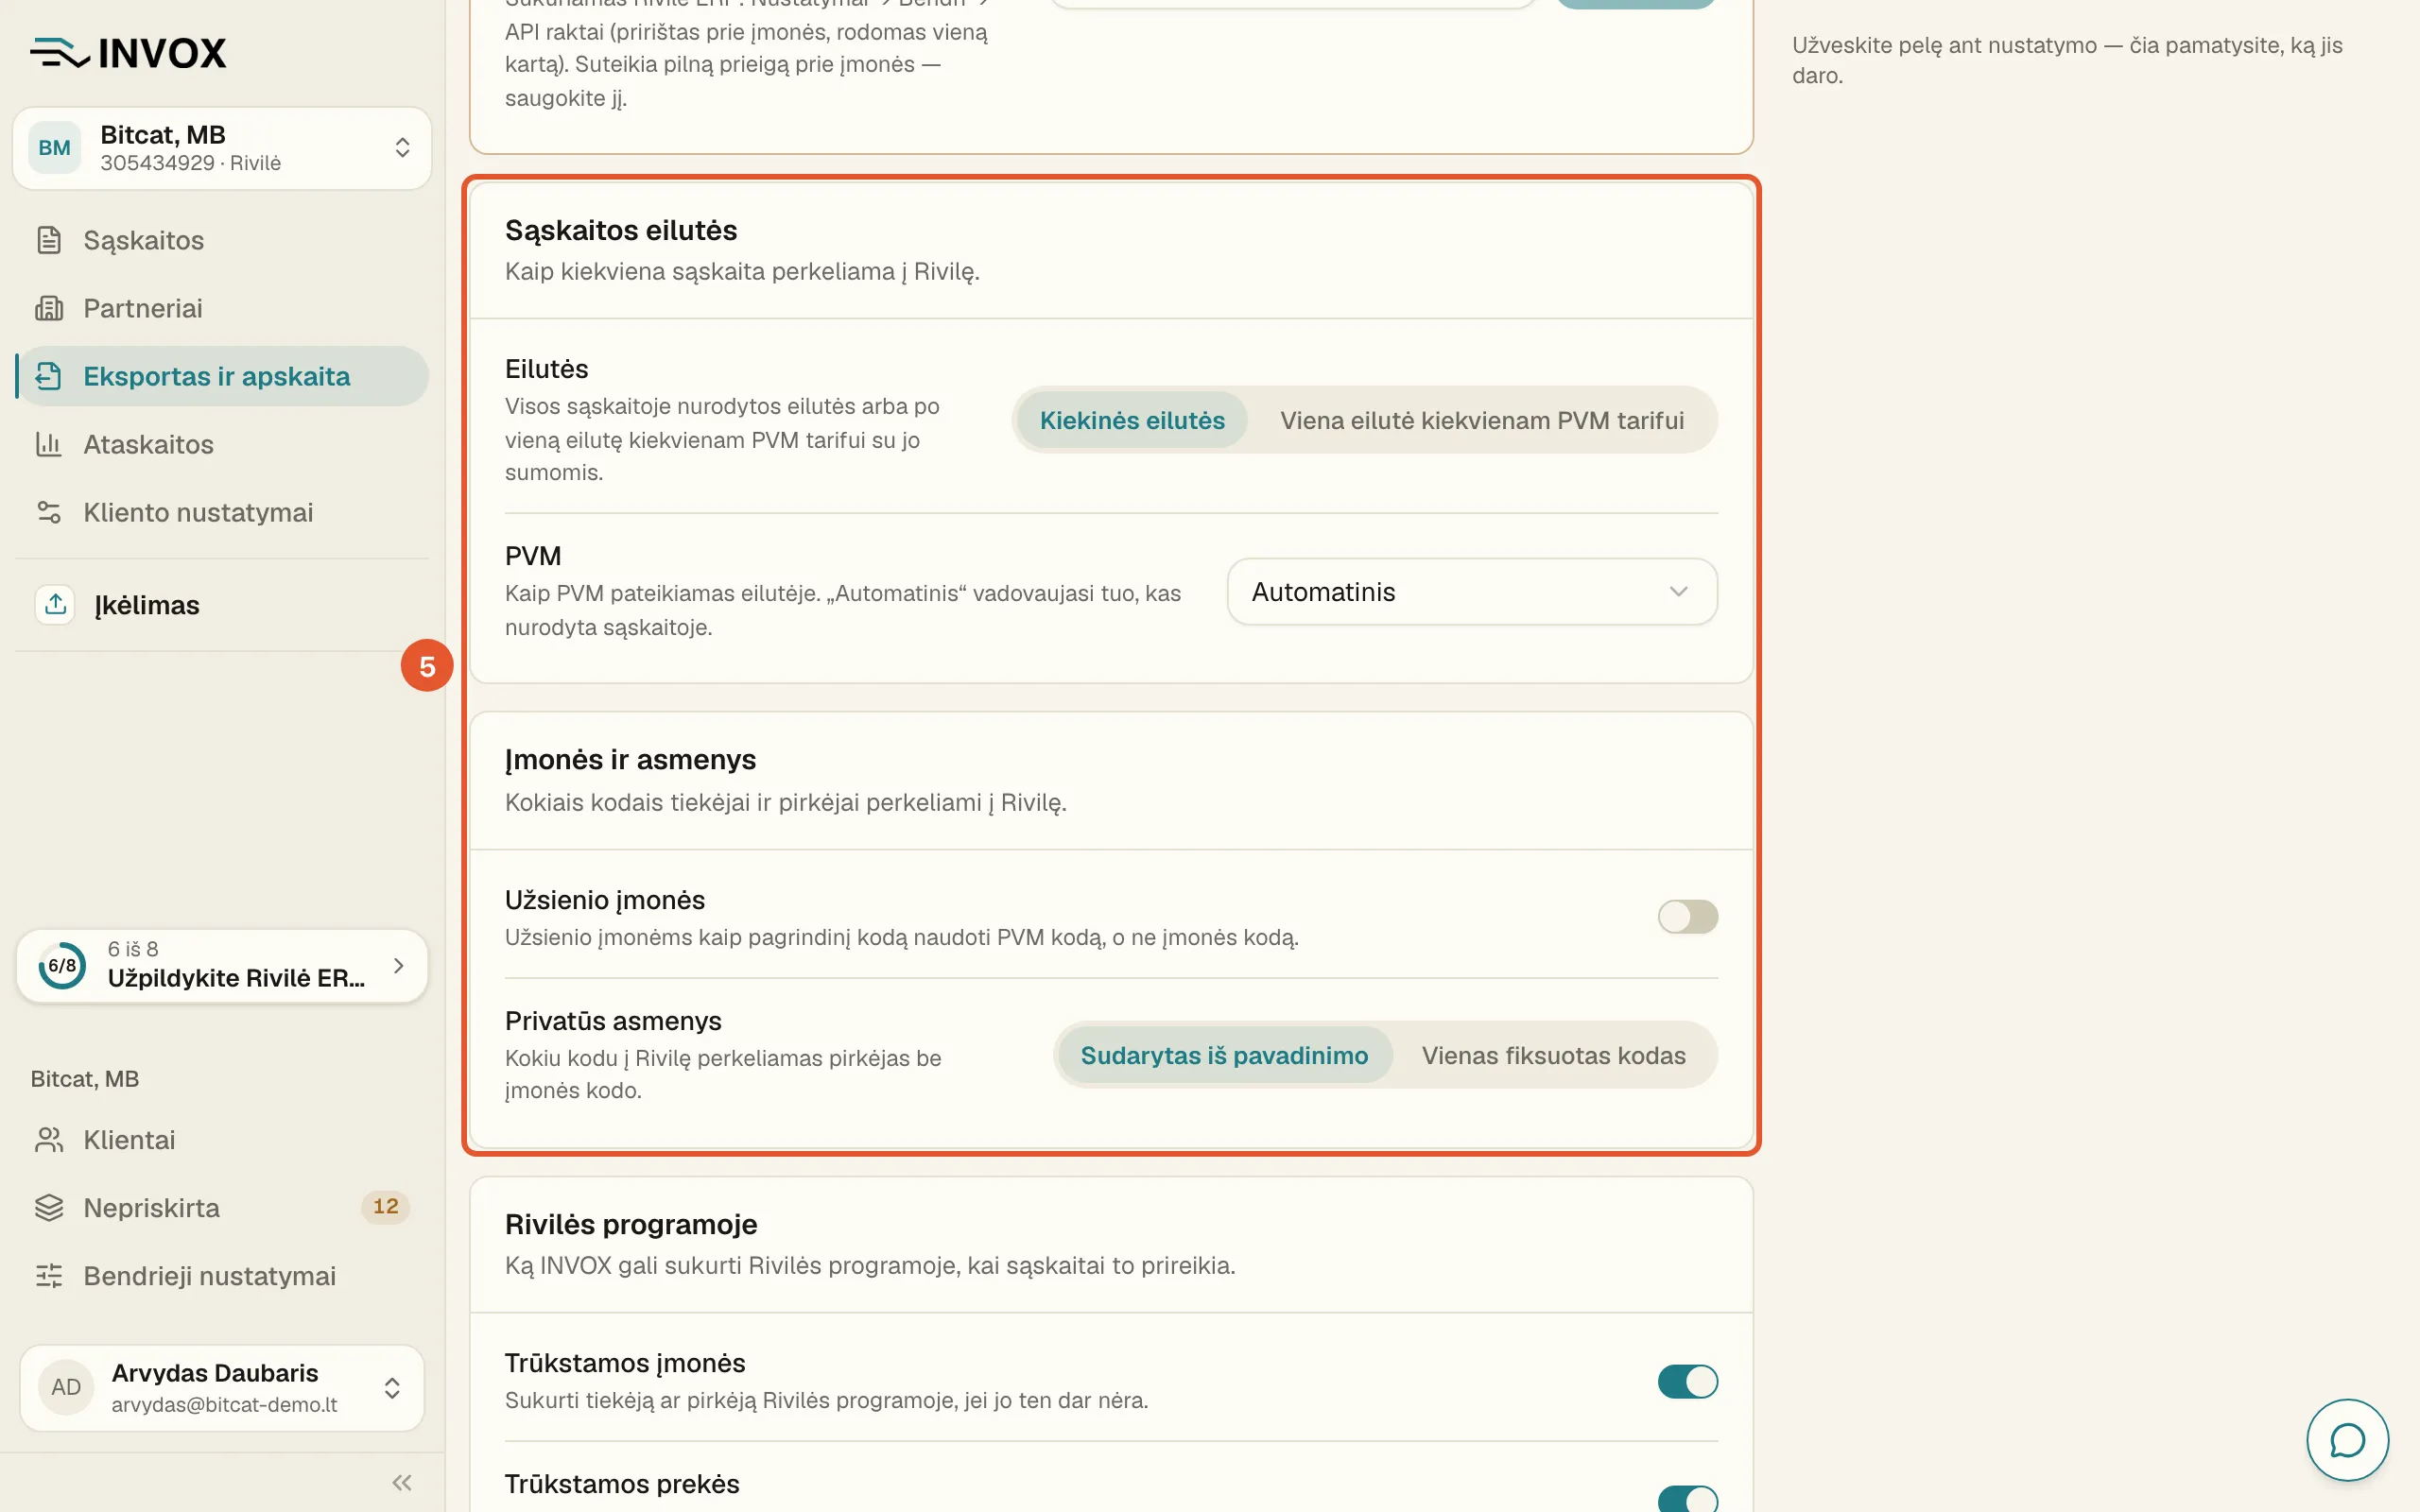This screenshot has height=1512, width=2420.
Task: Choose Vienas fiksuotas kodas option
Action: click(1553, 1055)
